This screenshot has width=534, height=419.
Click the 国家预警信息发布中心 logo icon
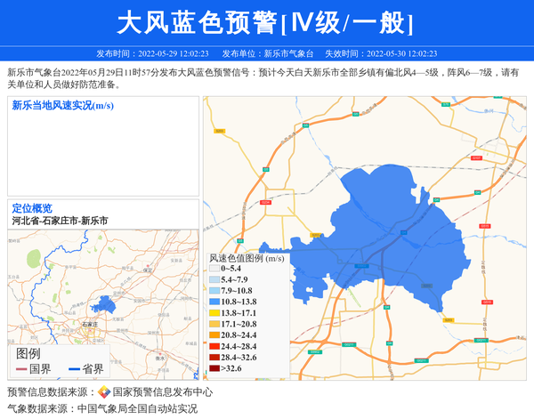click(104, 392)
